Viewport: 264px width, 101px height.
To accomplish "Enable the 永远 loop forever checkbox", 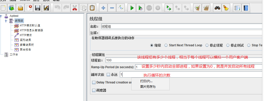I will pyautogui.click(x=108, y=75).
